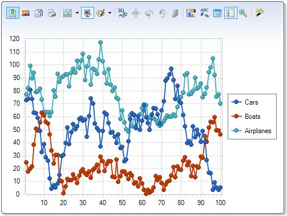The image size is (287, 216).
Task: Expand the chart gallery dropdown arrow
Action: click(77, 13)
